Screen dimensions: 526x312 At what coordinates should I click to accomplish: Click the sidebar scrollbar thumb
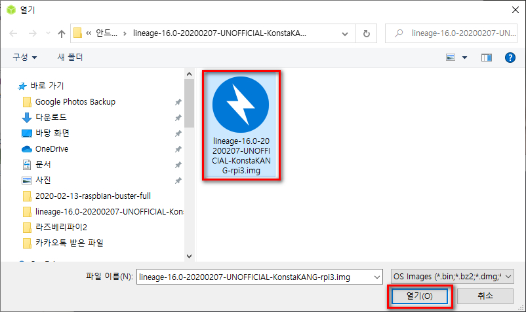coord(189,103)
